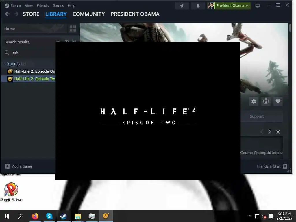Viewport: 296px width, 222px height.
Task: Click the Steam library page scrollbar
Action: tap(290, 28)
